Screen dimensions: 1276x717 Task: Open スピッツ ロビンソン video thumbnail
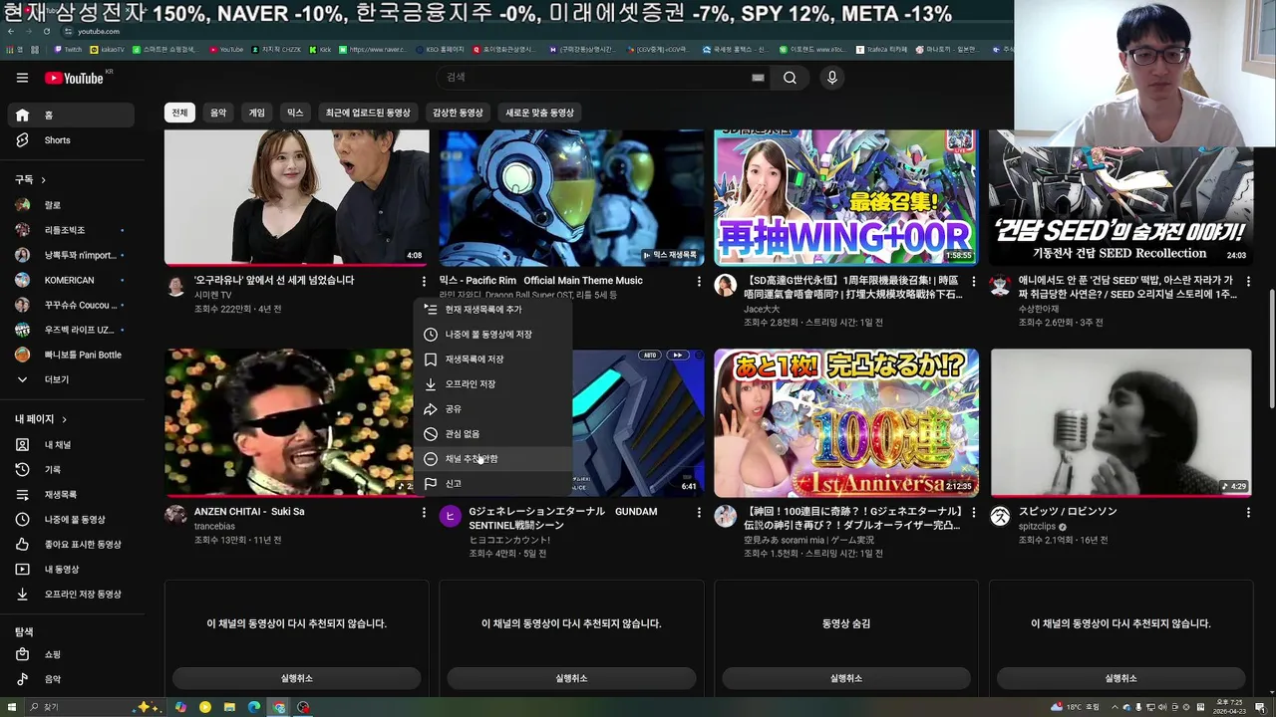pyautogui.click(x=1120, y=422)
